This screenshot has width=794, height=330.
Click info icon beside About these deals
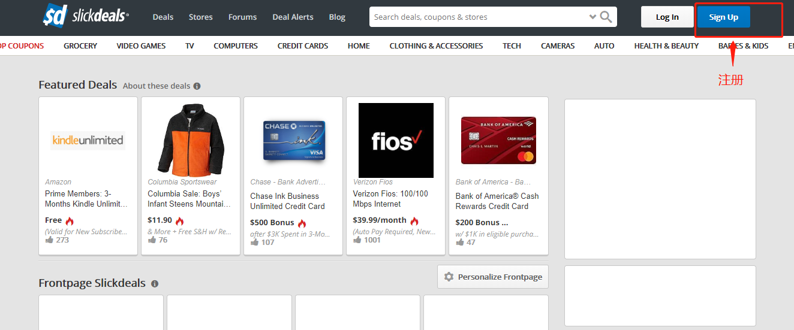click(197, 86)
